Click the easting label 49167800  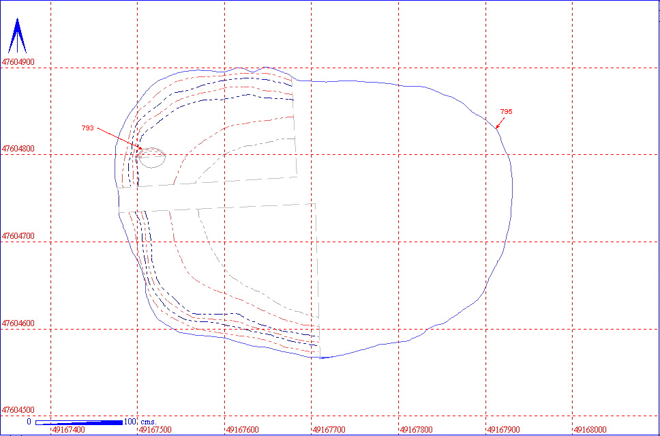click(x=417, y=430)
